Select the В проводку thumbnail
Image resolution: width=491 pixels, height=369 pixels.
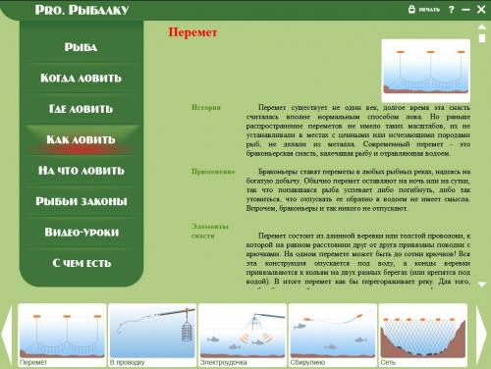(x=152, y=335)
